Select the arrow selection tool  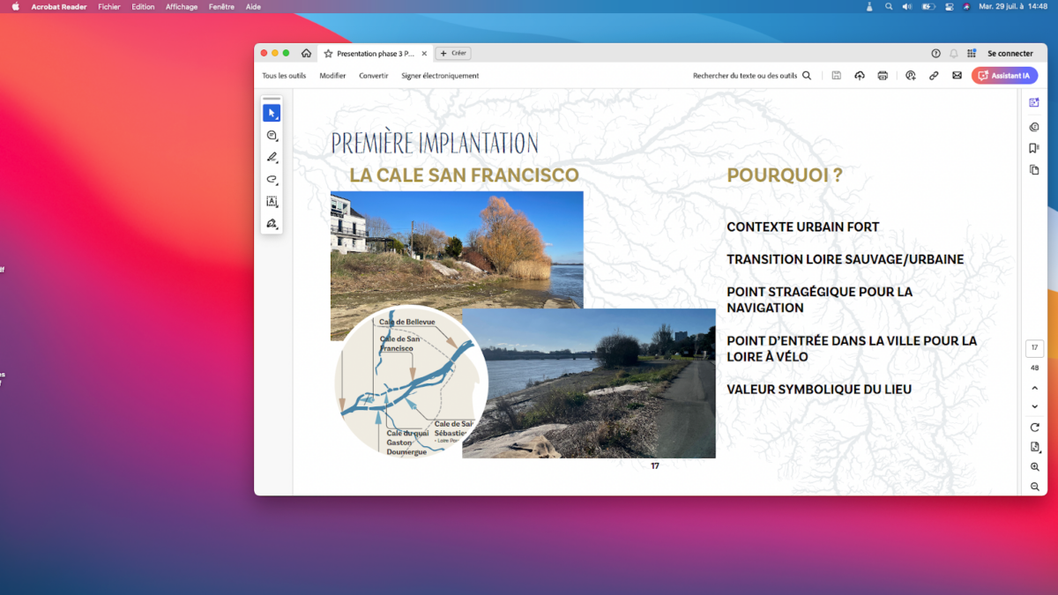pos(272,113)
